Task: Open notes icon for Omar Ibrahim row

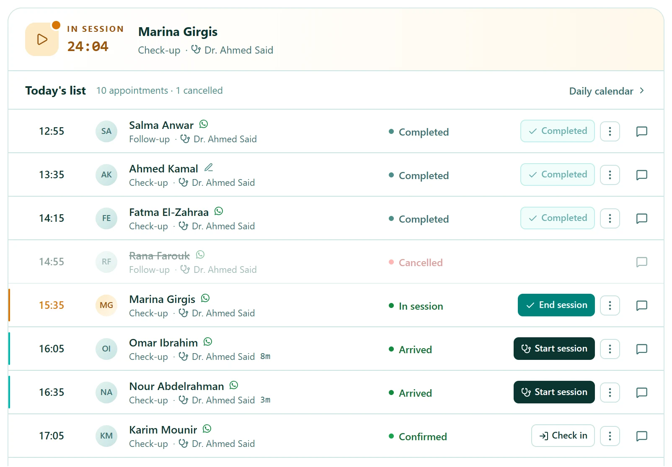Action: (641, 349)
